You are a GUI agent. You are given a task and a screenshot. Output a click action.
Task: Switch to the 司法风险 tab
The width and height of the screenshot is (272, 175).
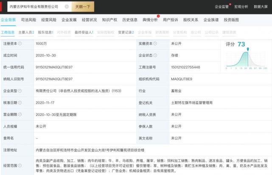coord(28,20)
